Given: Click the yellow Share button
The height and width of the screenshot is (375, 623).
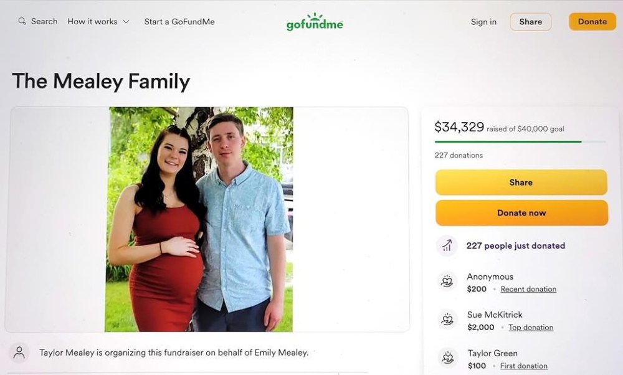Looking at the screenshot, I should pos(521,182).
